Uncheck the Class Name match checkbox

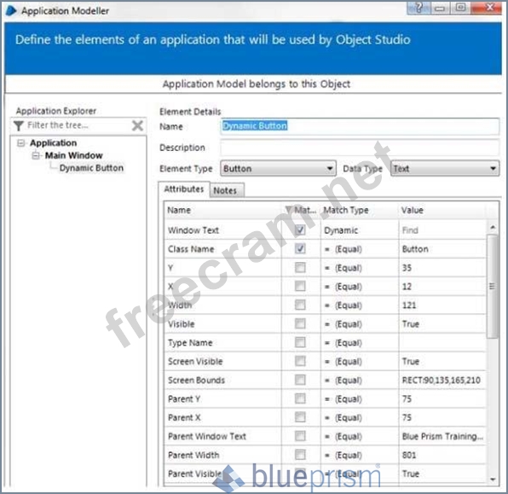tap(300, 249)
